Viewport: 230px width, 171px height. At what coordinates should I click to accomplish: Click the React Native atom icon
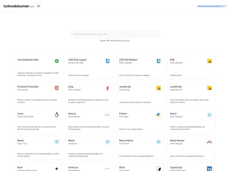(x=158, y=142)
